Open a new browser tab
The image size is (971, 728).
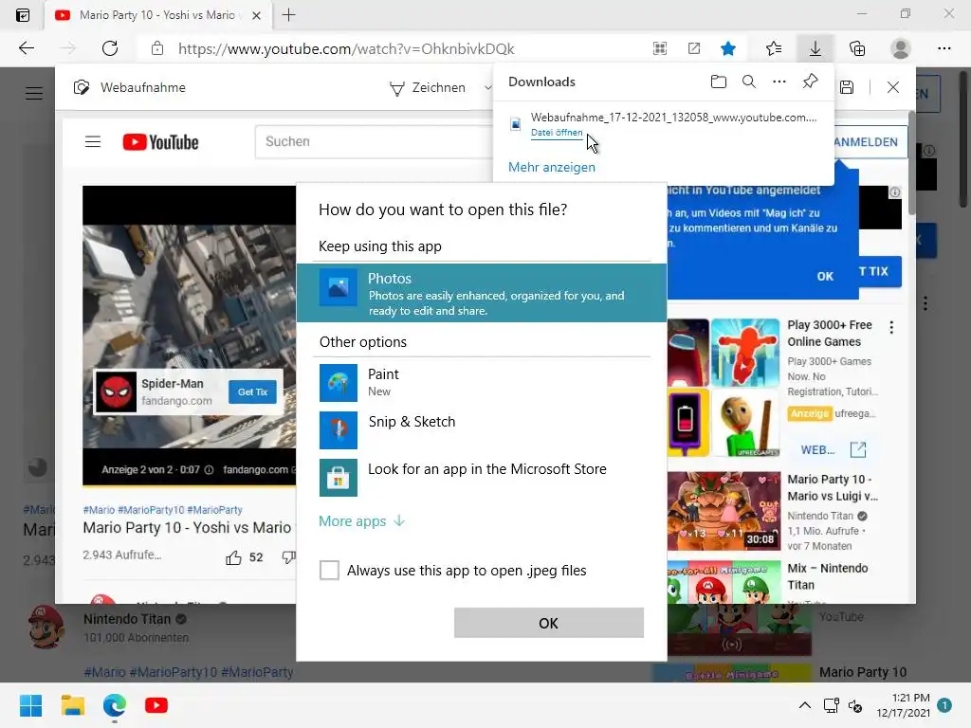point(288,15)
